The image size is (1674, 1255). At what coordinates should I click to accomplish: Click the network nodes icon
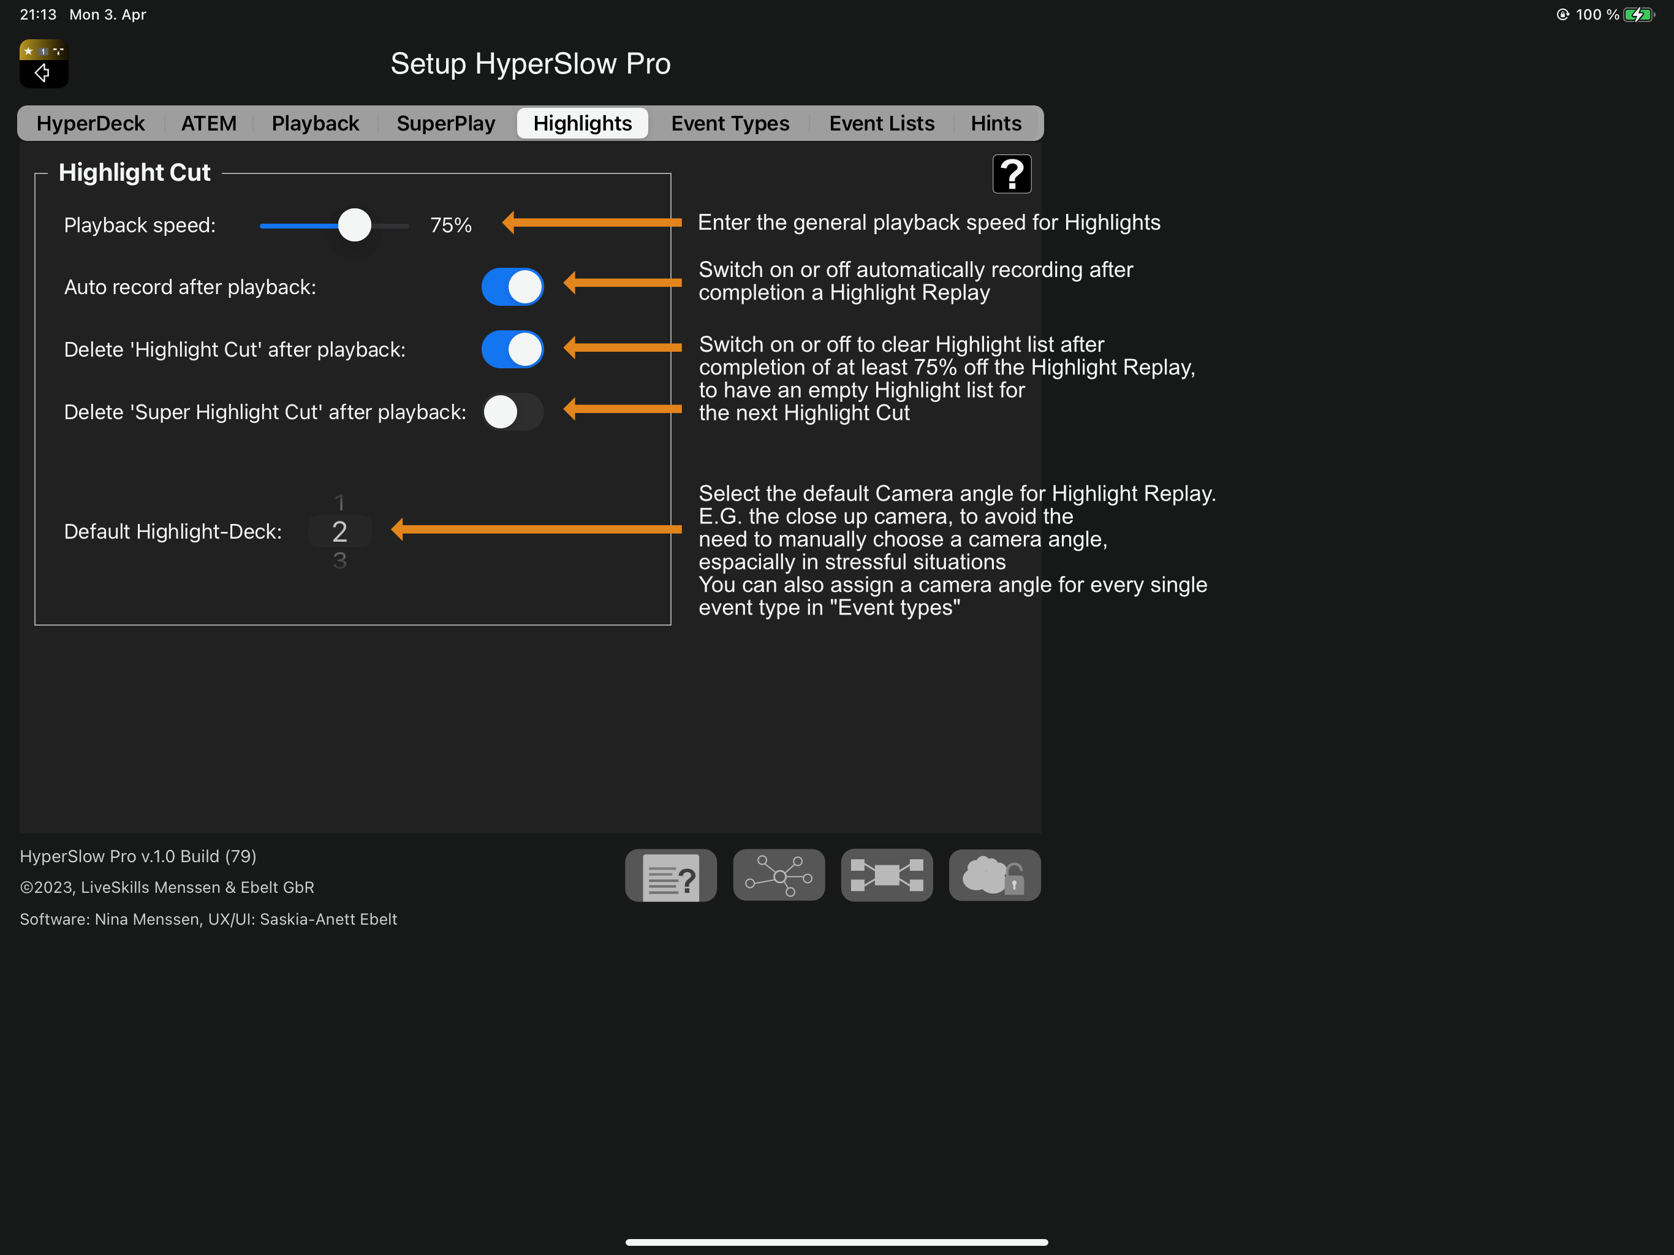(x=779, y=876)
